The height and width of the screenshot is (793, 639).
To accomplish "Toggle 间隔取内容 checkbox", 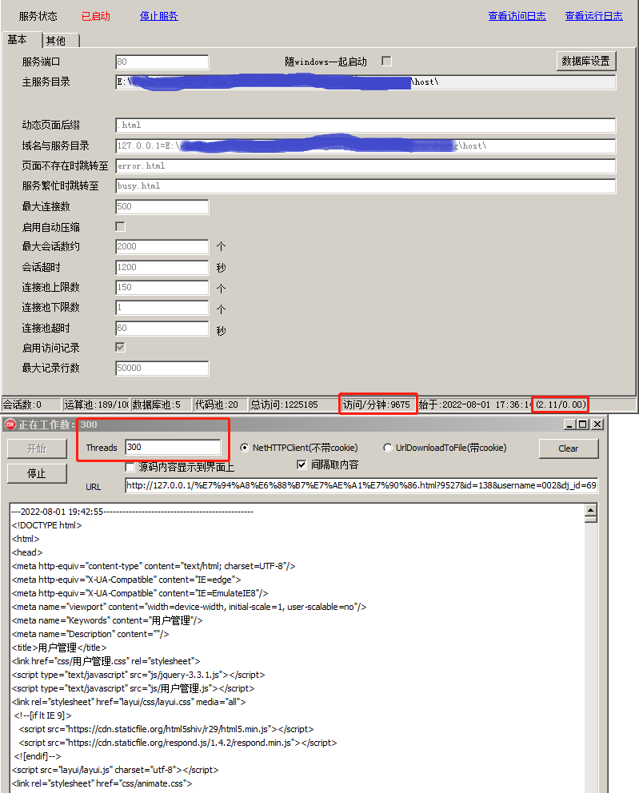I will [302, 464].
